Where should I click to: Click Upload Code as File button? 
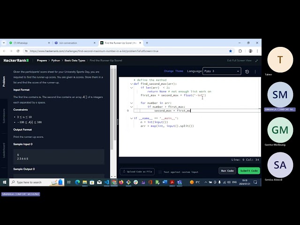point(137,172)
